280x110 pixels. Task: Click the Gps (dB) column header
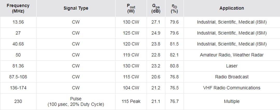pos(156,8)
